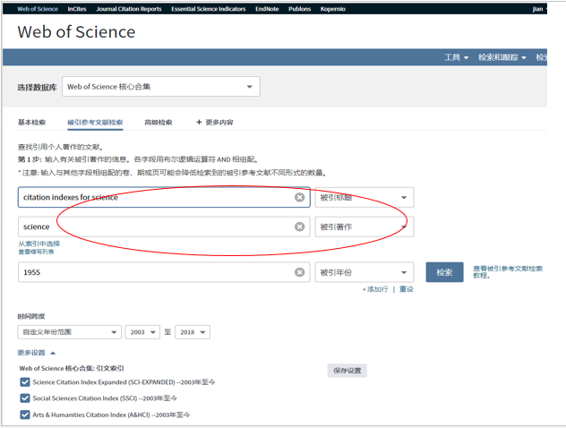Open the 检索和跟踪 menu
This screenshot has width=566, height=428.
click(x=502, y=57)
